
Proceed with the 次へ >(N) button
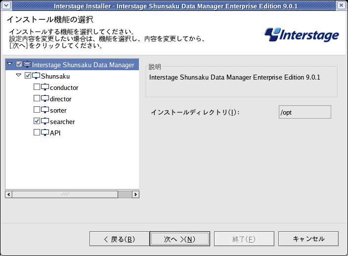[180, 239]
